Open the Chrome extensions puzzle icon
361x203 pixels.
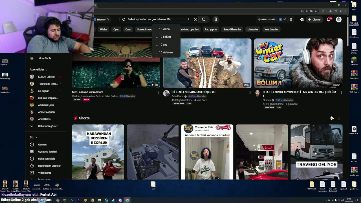coord(323,11)
